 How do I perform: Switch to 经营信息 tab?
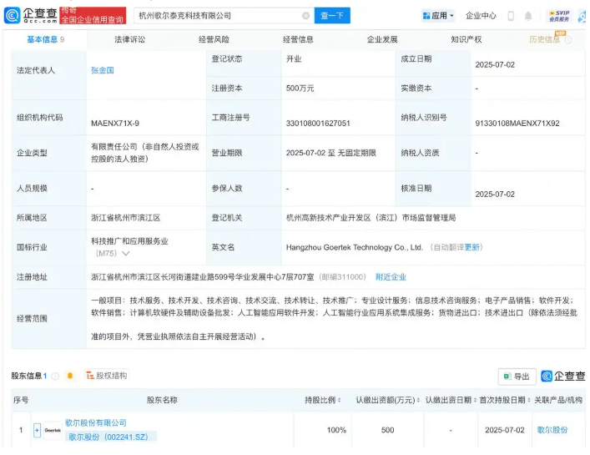pyautogui.click(x=298, y=39)
